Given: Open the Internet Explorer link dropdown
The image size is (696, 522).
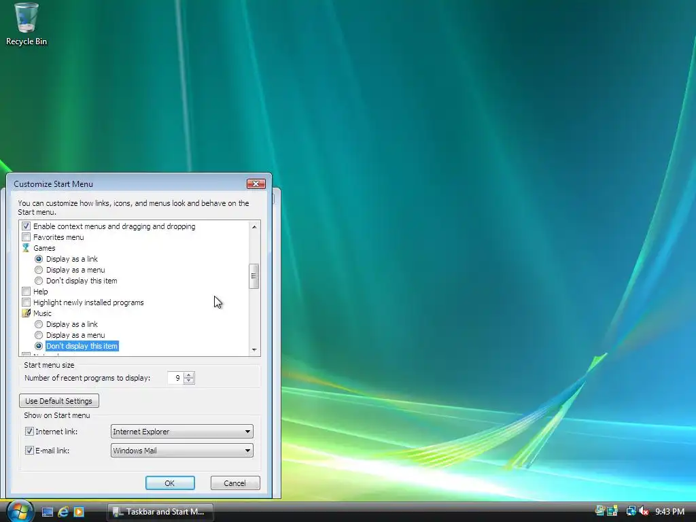Looking at the screenshot, I should (182, 431).
